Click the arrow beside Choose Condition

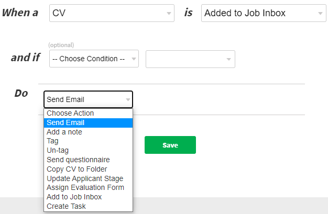click(x=133, y=59)
